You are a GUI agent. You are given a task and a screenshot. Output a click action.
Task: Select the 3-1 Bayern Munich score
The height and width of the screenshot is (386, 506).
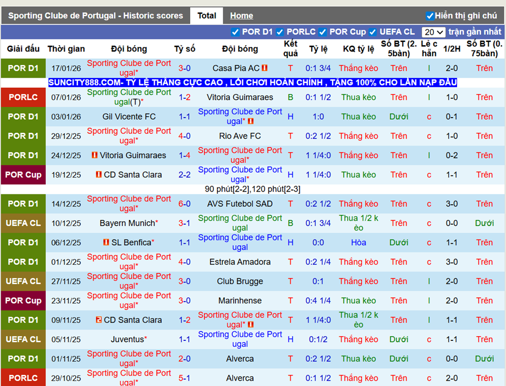[184, 223]
